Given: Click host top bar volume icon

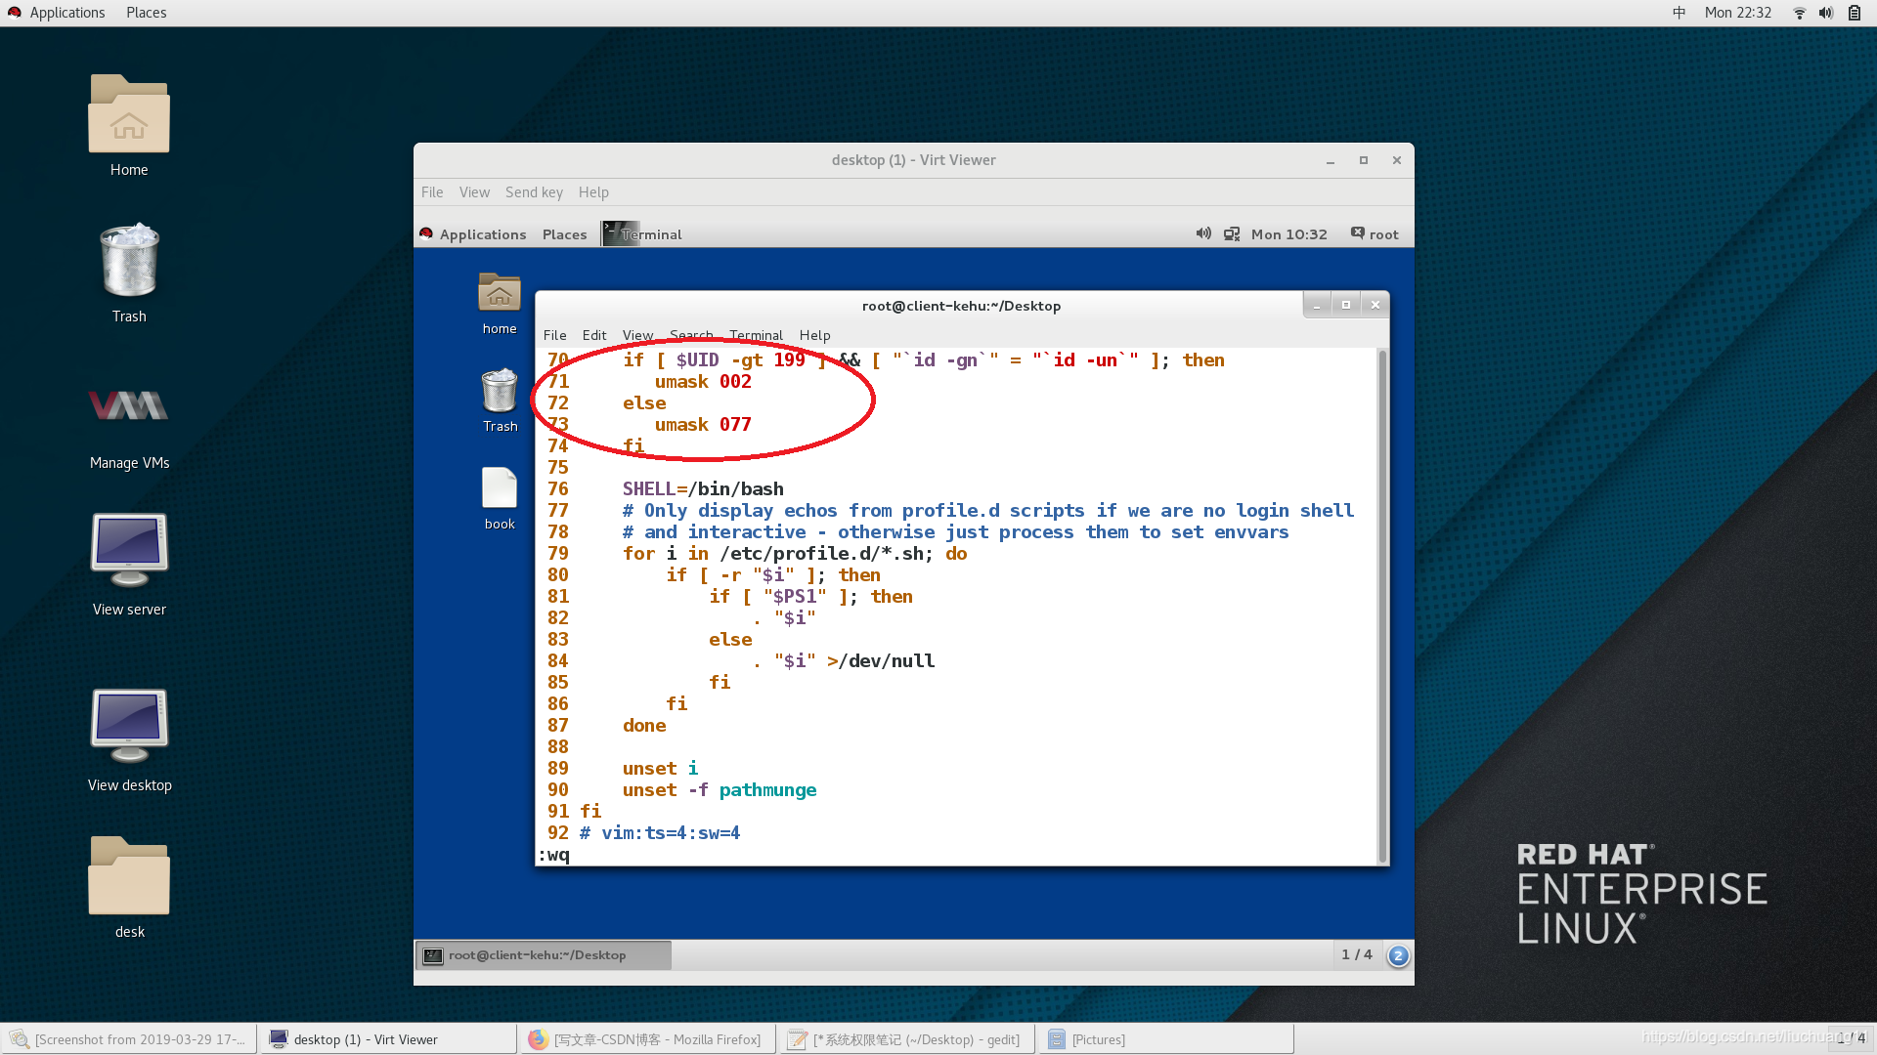Looking at the screenshot, I should [x=1826, y=13].
